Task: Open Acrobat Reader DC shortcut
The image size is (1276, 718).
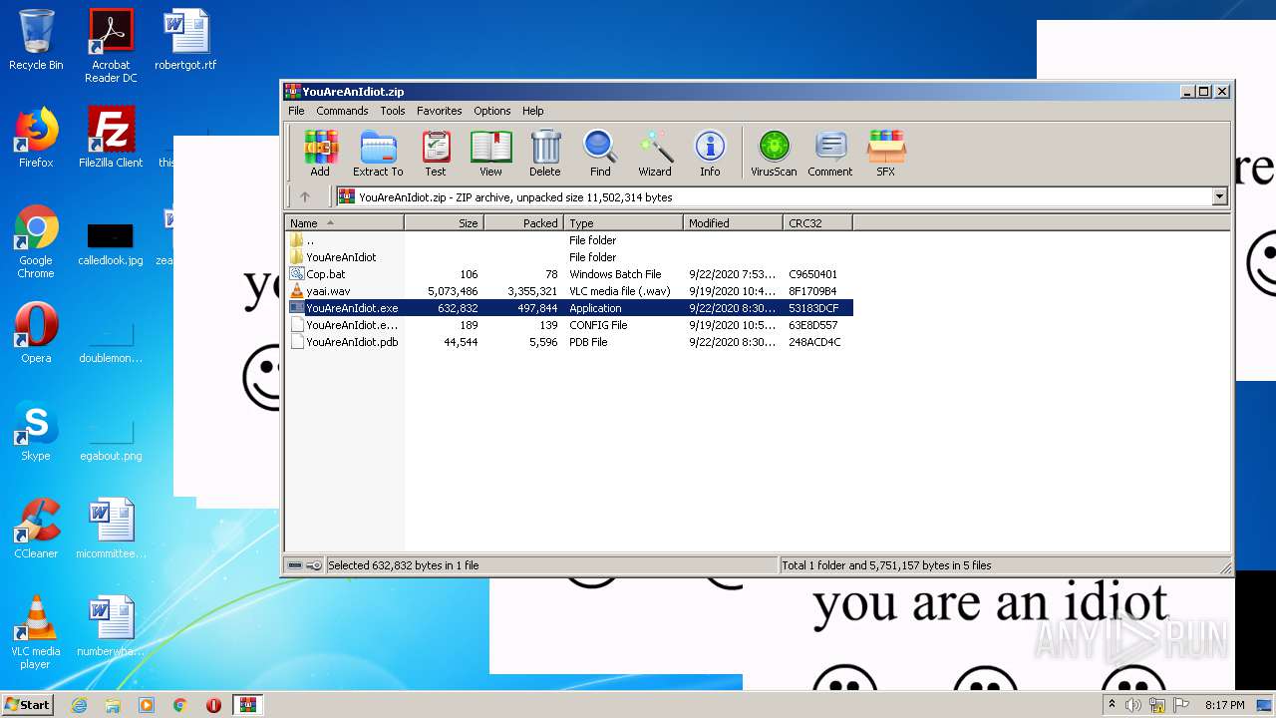Action: tap(111, 45)
